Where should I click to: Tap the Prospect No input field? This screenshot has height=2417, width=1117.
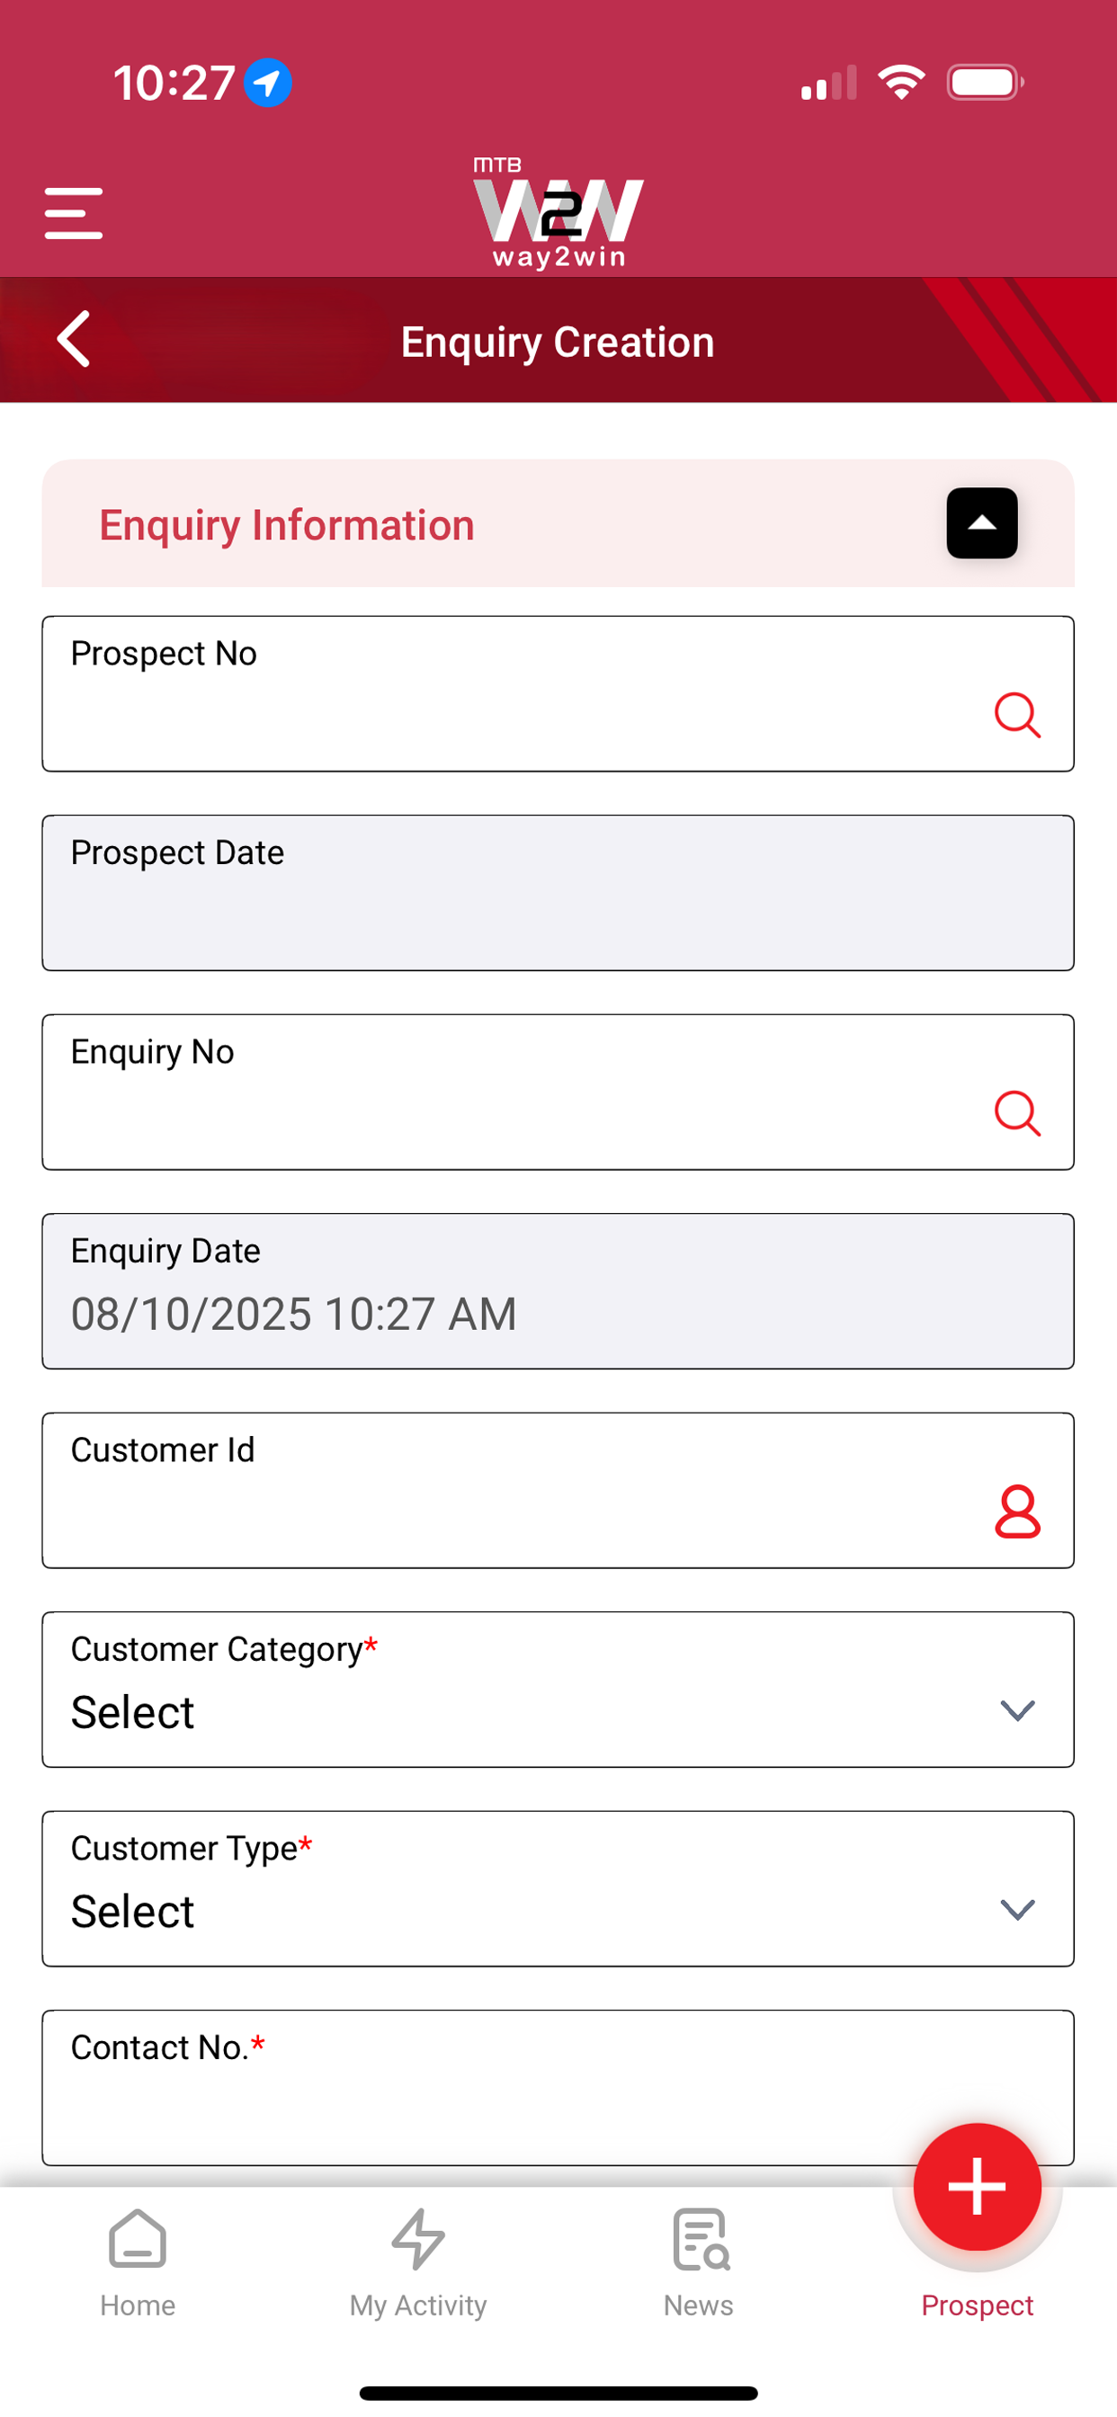[x=558, y=693]
